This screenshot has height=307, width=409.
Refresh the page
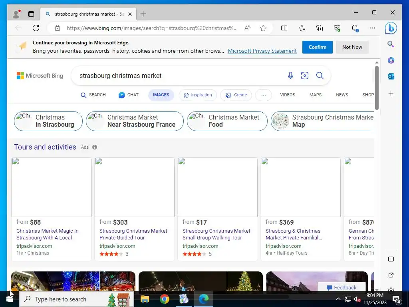tap(36, 28)
